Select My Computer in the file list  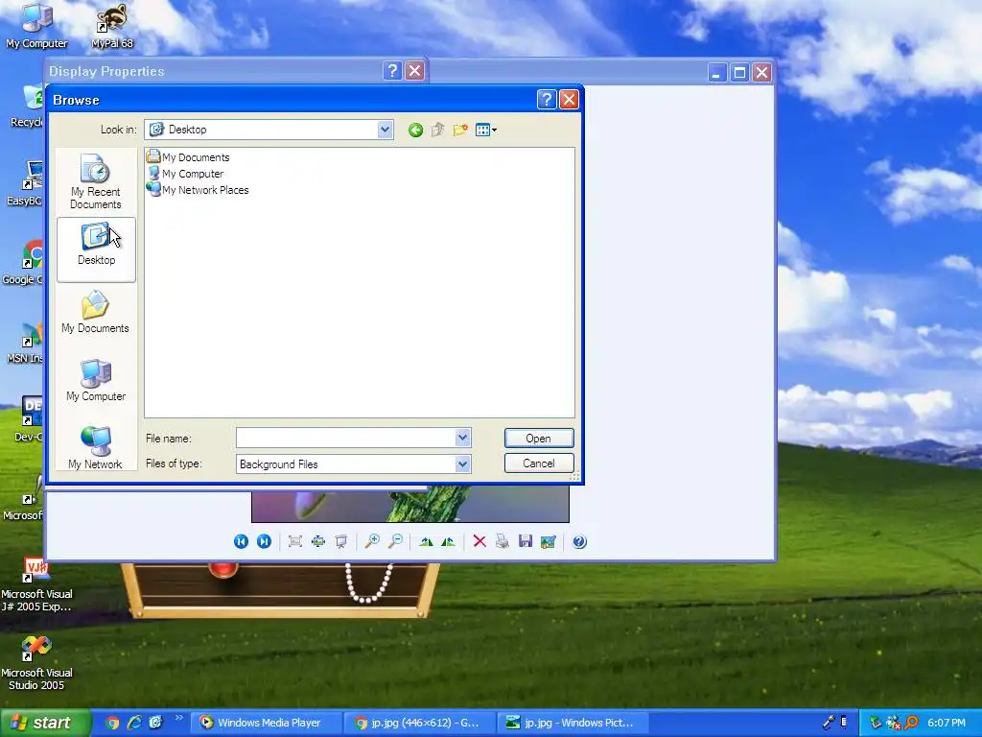(x=185, y=174)
